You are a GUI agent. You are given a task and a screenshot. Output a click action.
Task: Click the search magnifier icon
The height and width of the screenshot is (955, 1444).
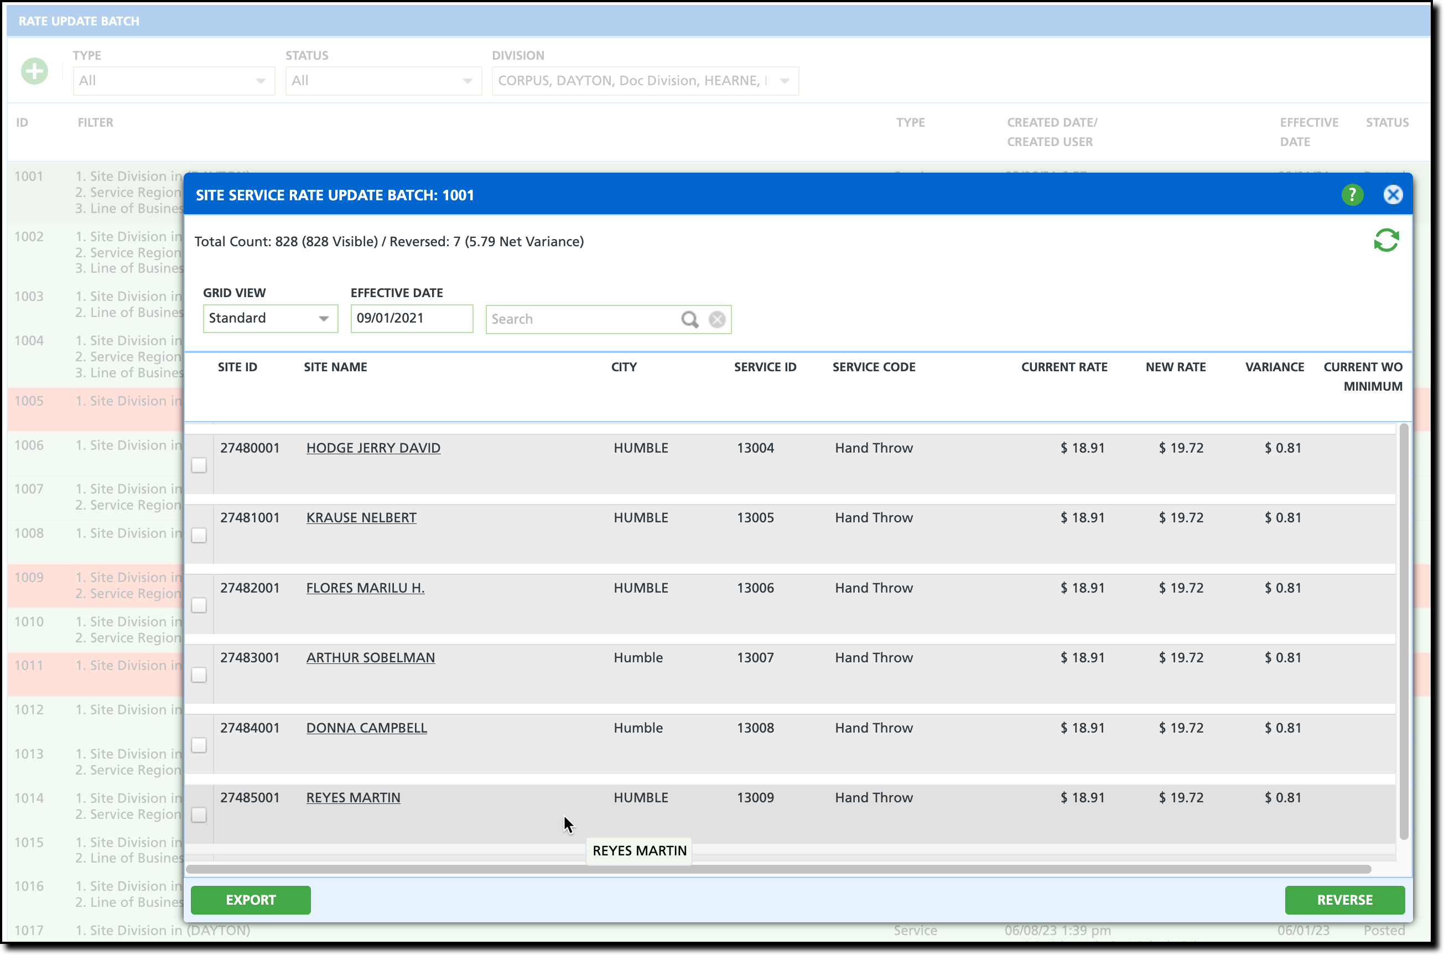click(x=689, y=319)
